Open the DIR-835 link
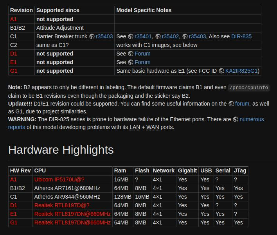This screenshot has width=277, height=235. click(241, 36)
